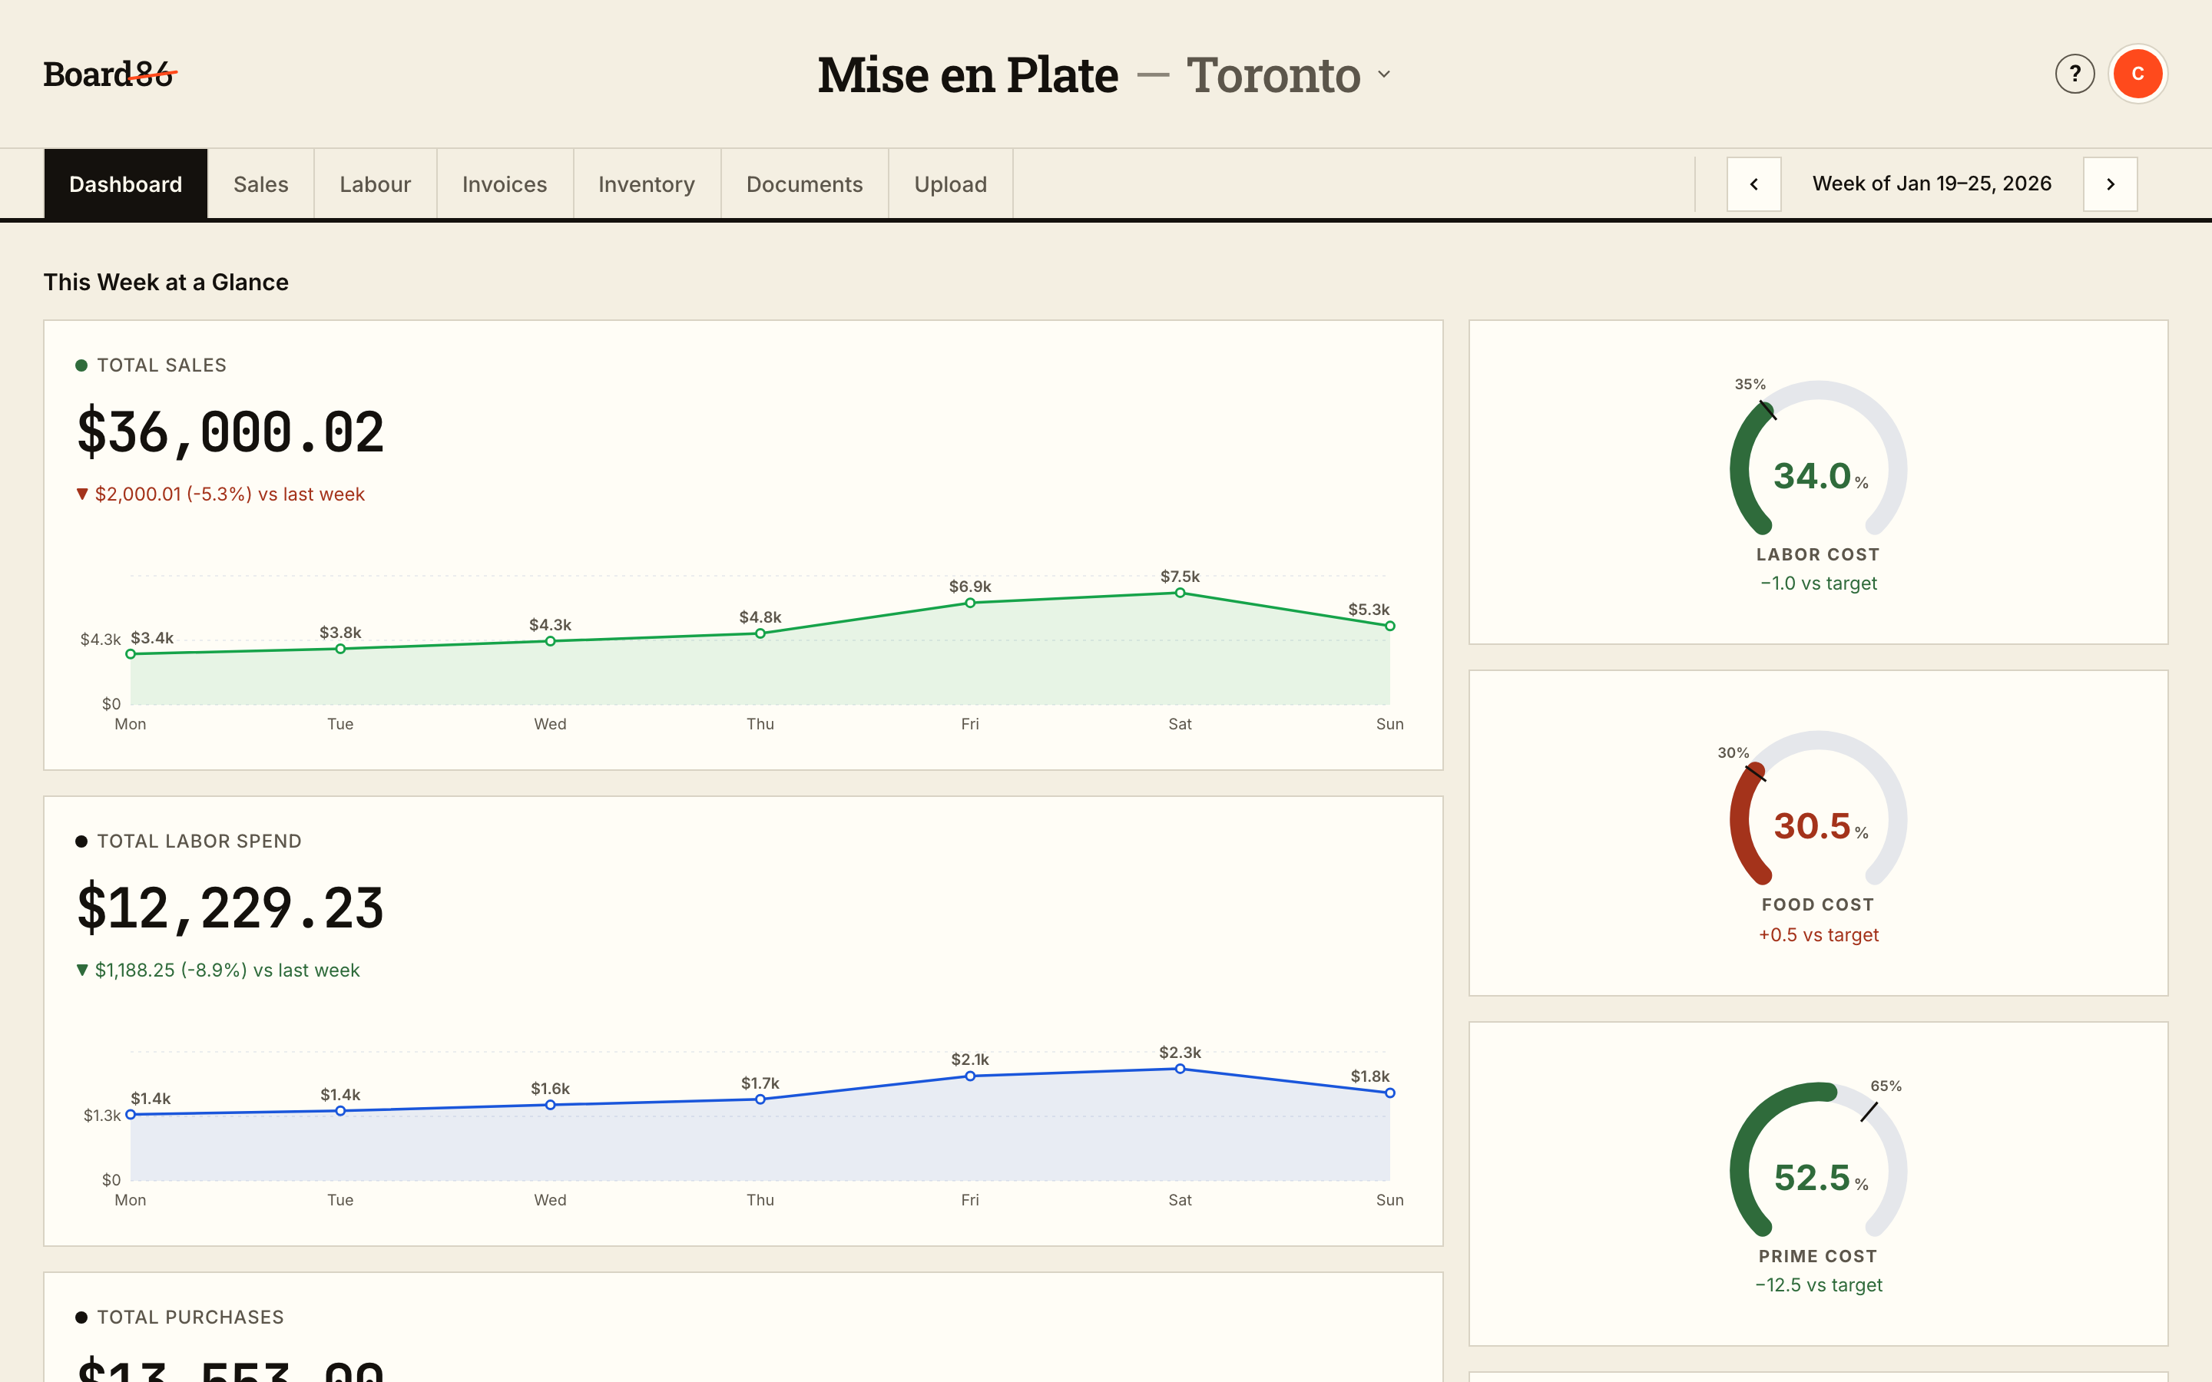Click the TOTAL SALES card heading
This screenshot has width=2212, height=1382.
pos(161,365)
